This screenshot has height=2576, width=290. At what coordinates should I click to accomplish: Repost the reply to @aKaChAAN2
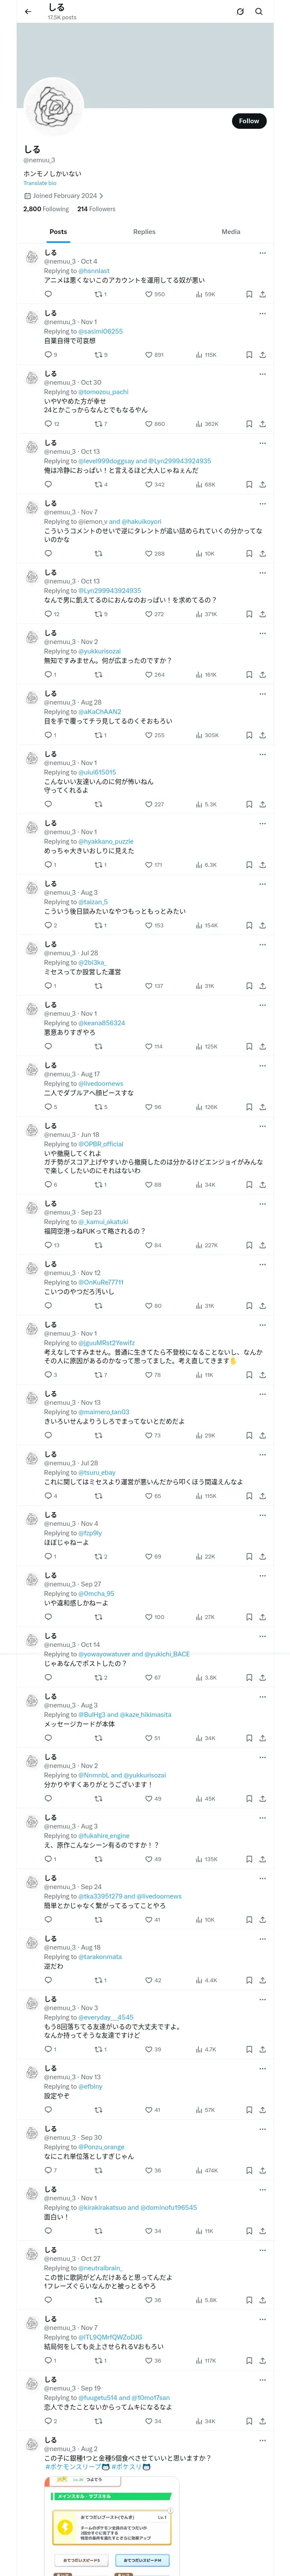click(x=98, y=735)
